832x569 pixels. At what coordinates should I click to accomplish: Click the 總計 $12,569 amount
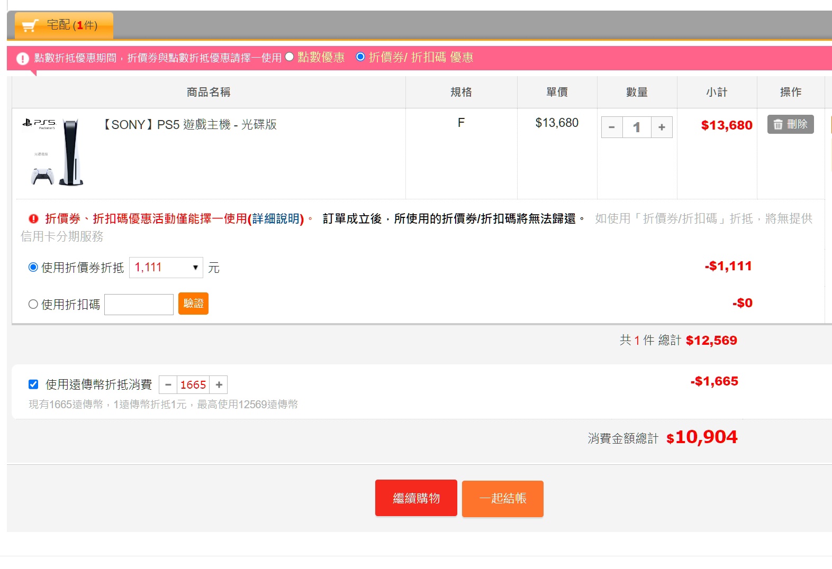711,341
